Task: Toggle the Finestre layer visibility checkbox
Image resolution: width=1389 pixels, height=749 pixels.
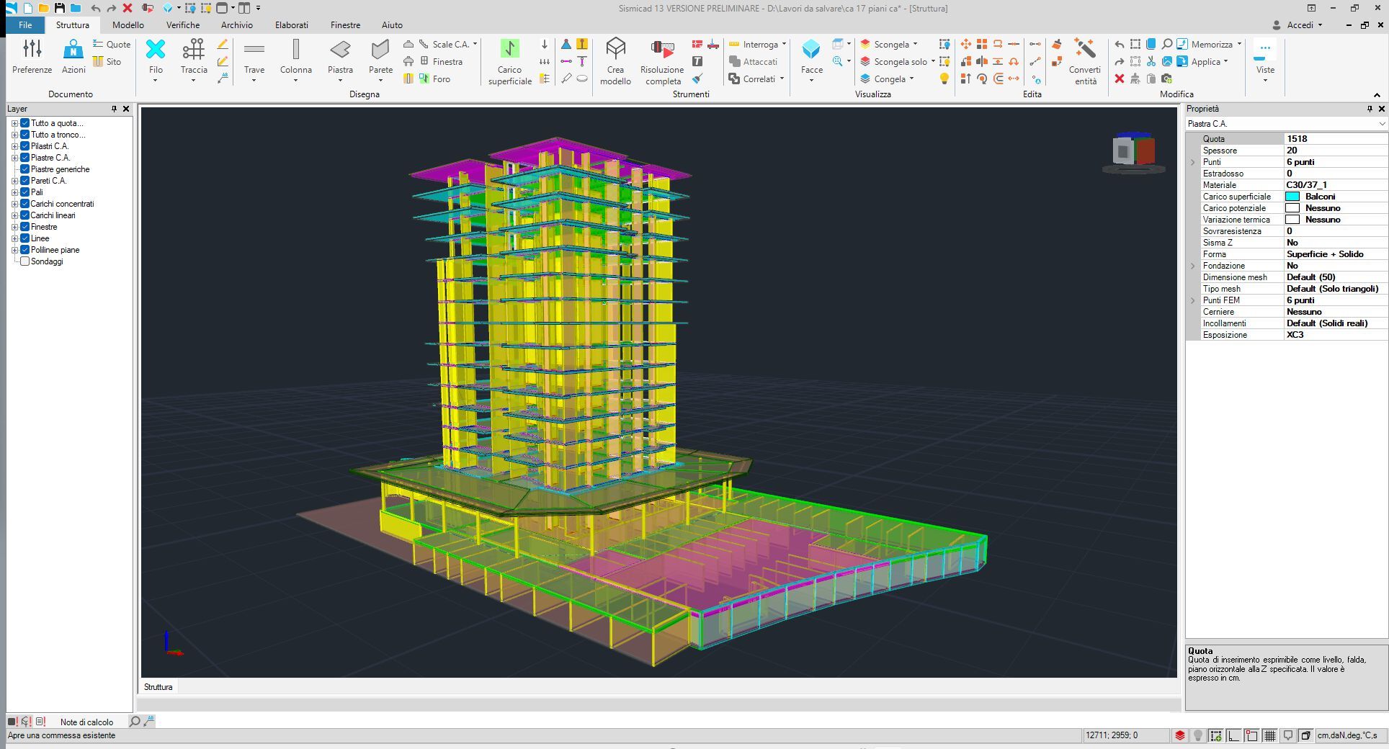Action: 24,227
